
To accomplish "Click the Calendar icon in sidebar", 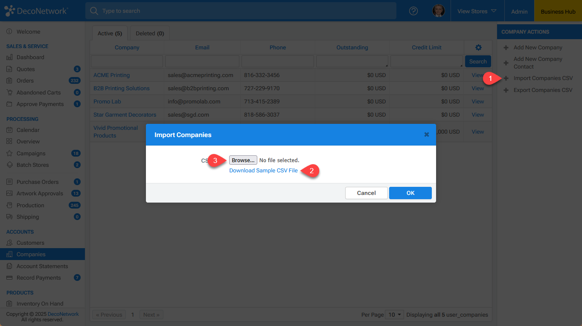I will (x=9, y=130).
